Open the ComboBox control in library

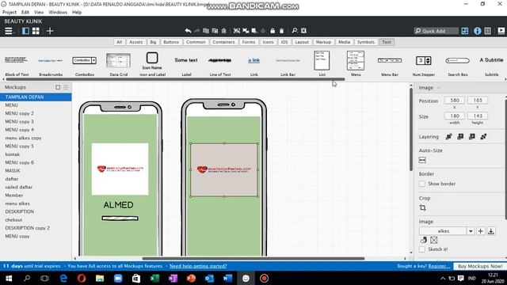[85, 65]
